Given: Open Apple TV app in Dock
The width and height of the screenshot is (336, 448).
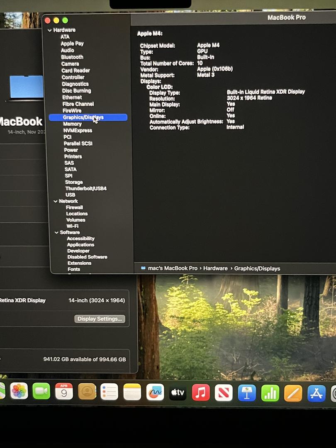Looking at the screenshot, I should (178, 392).
